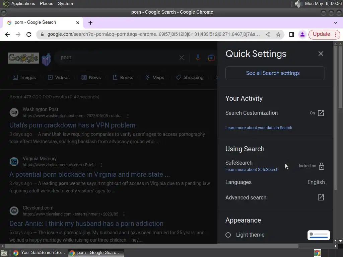Image resolution: width=343 pixels, height=257 pixels.
Task: Clear the search box with X
Action: (x=182, y=58)
